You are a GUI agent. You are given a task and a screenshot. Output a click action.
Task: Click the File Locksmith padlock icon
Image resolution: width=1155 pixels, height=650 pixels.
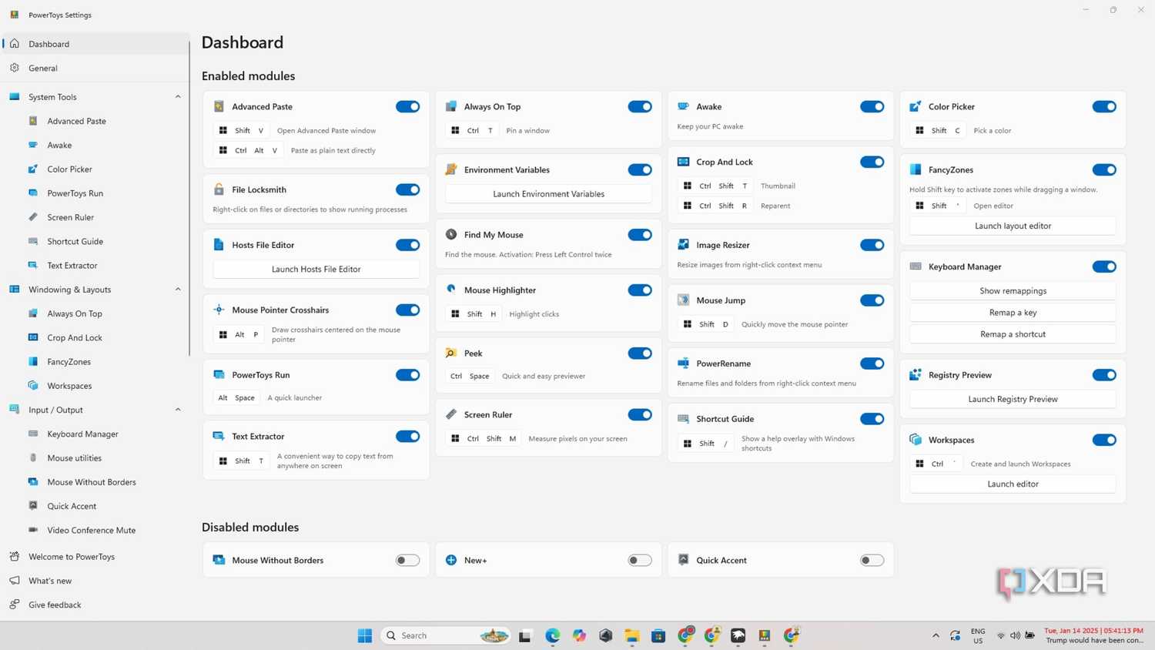click(219, 189)
